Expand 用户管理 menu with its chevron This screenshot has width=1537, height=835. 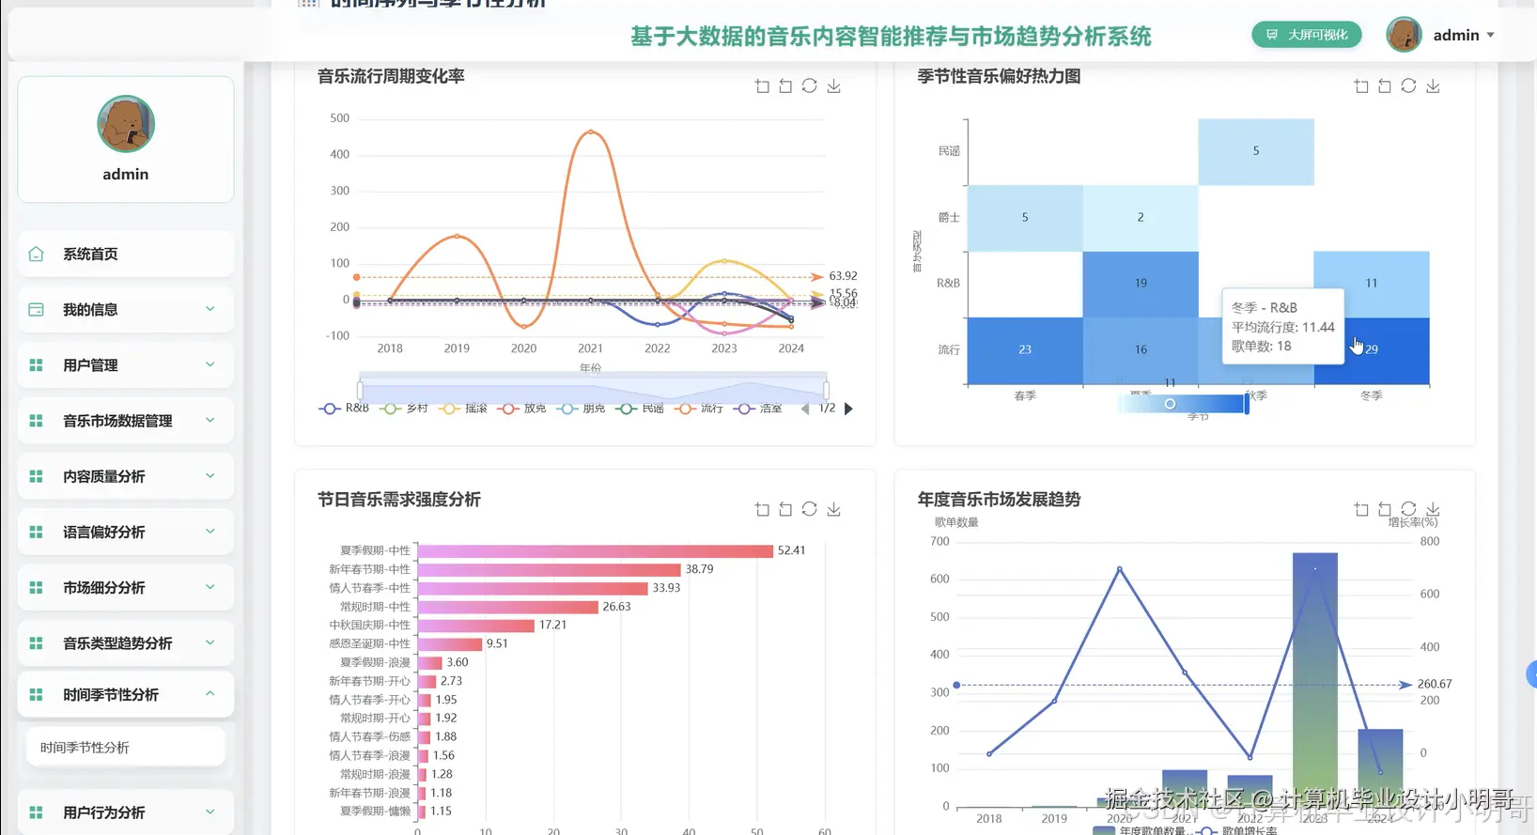click(x=210, y=364)
